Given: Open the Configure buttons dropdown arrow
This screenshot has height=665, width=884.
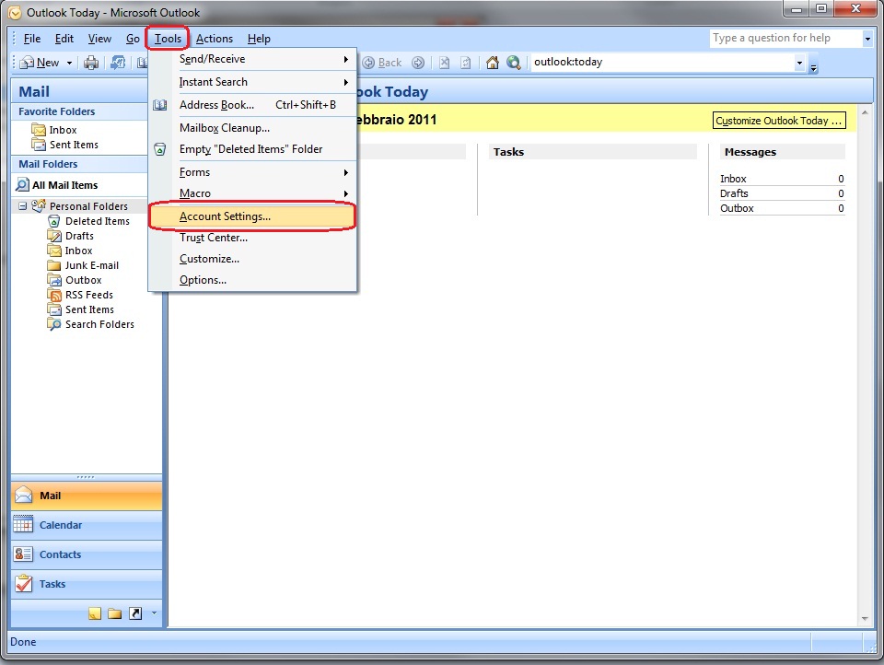Looking at the screenshot, I should pyautogui.click(x=154, y=613).
